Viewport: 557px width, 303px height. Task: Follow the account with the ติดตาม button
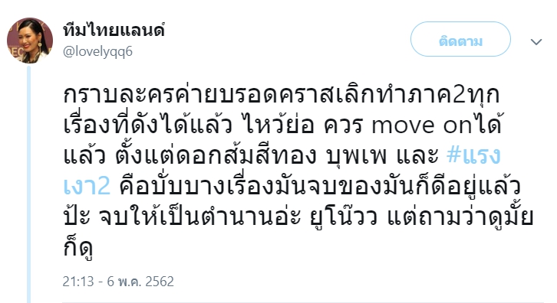pyautogui.click(x=460, y=39)
